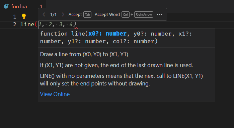Open the View Online documentation link
The image size is (234, 128).
click(55, 94)
